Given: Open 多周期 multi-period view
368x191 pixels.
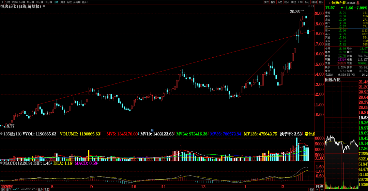Looking at the screenshot, I should (x=77, y=2).
